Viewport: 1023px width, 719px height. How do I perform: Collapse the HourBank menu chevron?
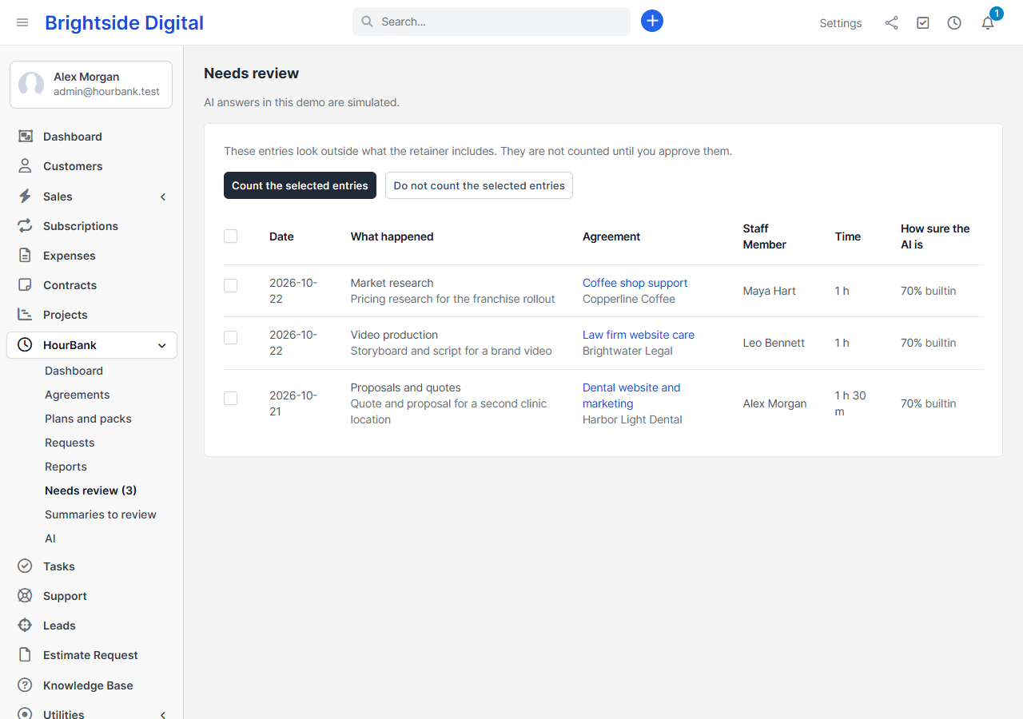coord(162,345)
